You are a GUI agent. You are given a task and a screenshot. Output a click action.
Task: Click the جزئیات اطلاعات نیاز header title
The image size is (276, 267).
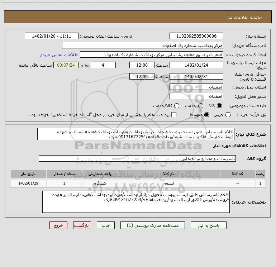coord(244,17)
